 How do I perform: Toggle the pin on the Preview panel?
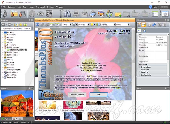pyautogui.click(x=29, y=88)
